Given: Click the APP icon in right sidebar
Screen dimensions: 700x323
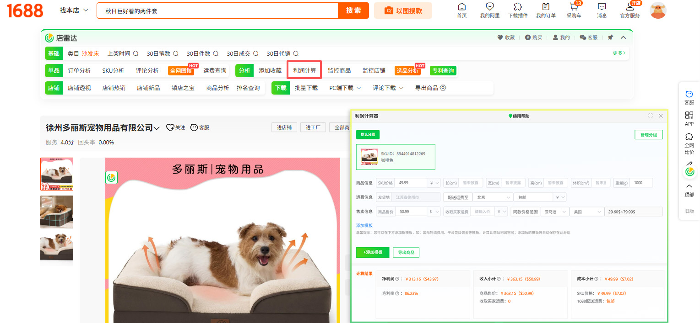Looking at the screenshot, I should tap(689, 118).
